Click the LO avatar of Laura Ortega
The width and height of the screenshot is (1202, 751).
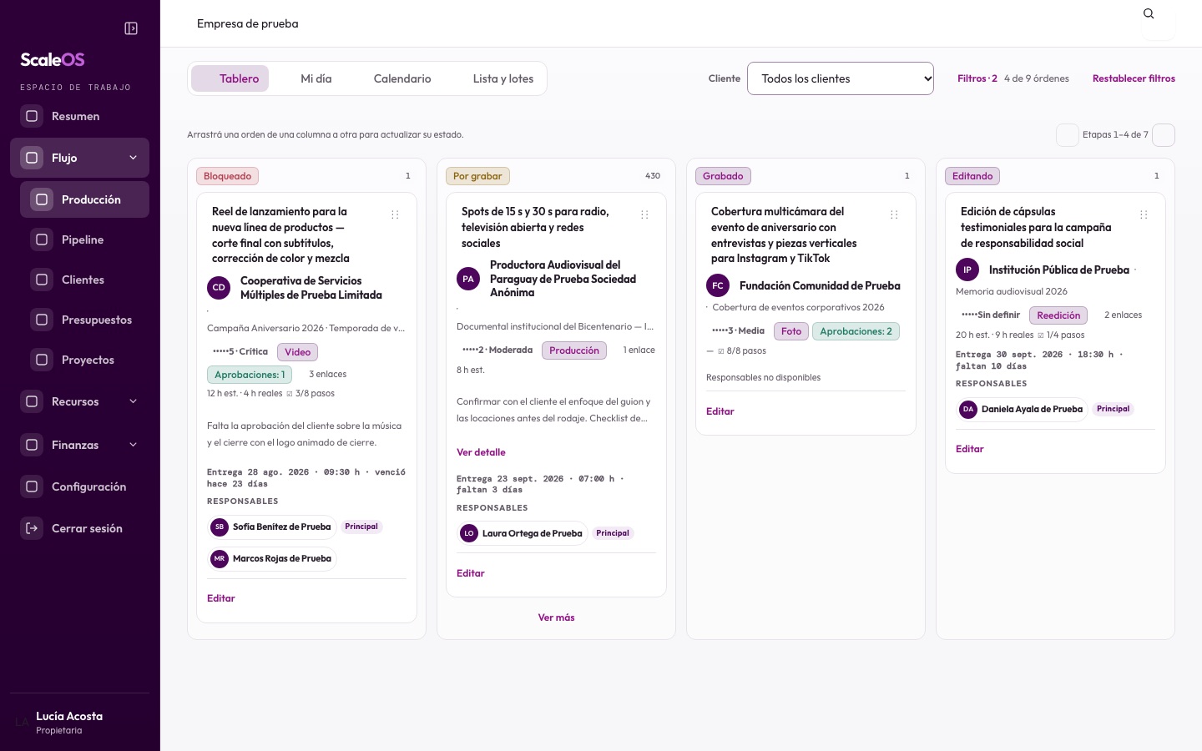(x=469, y=533)
